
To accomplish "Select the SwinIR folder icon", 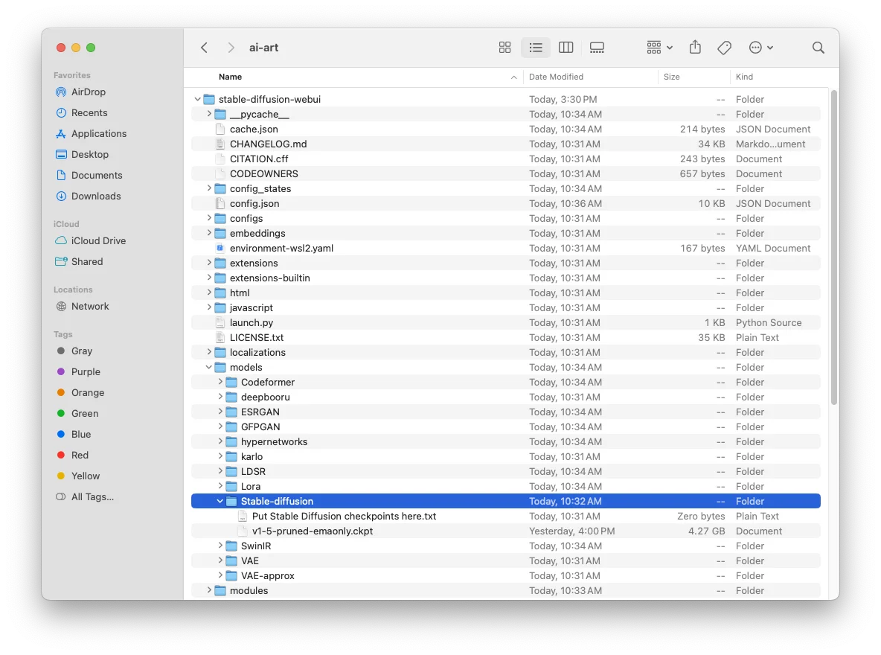I will click(x=231, y=546).
